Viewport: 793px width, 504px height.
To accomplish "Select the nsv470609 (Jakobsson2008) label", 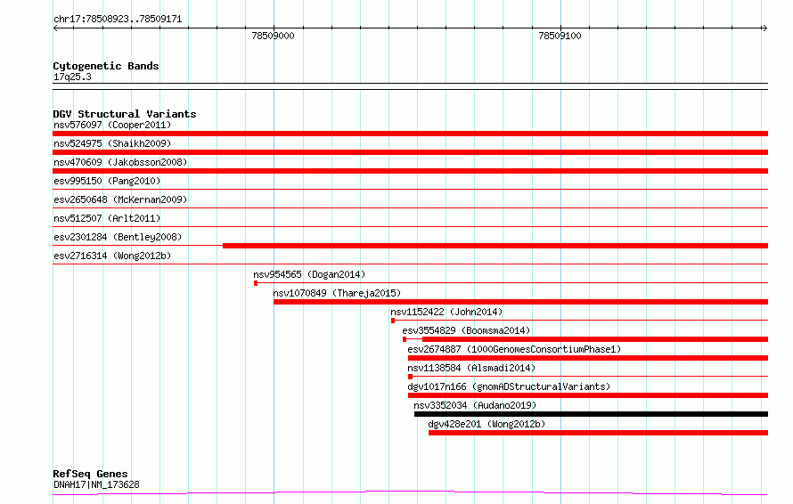I will (x=120, y=162).
